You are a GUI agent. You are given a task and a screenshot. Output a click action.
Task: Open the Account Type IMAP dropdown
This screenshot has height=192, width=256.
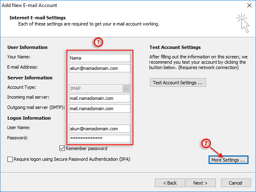100,88
